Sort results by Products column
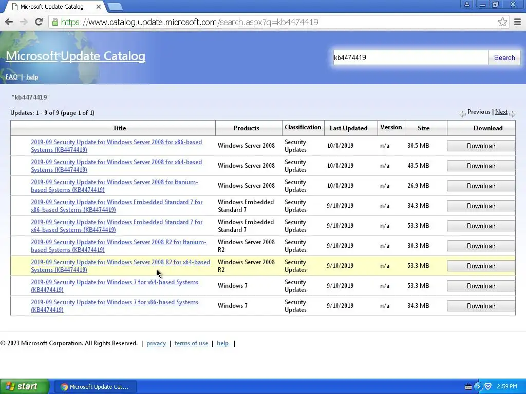Viewport: 526px width, 394px height. tap(246, 128)
